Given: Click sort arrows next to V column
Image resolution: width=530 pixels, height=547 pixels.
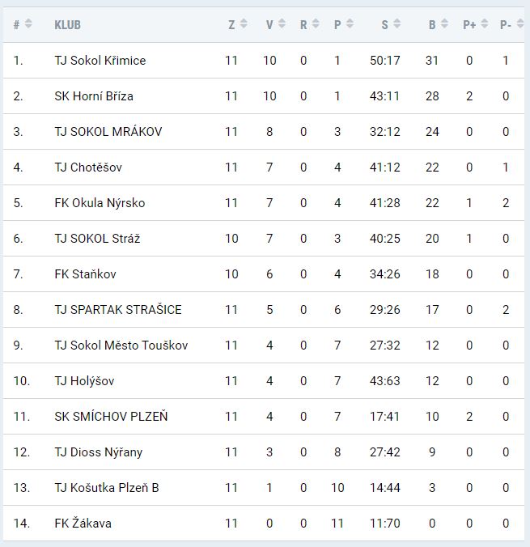Looking at the screenshot, I should coord(282,25).
